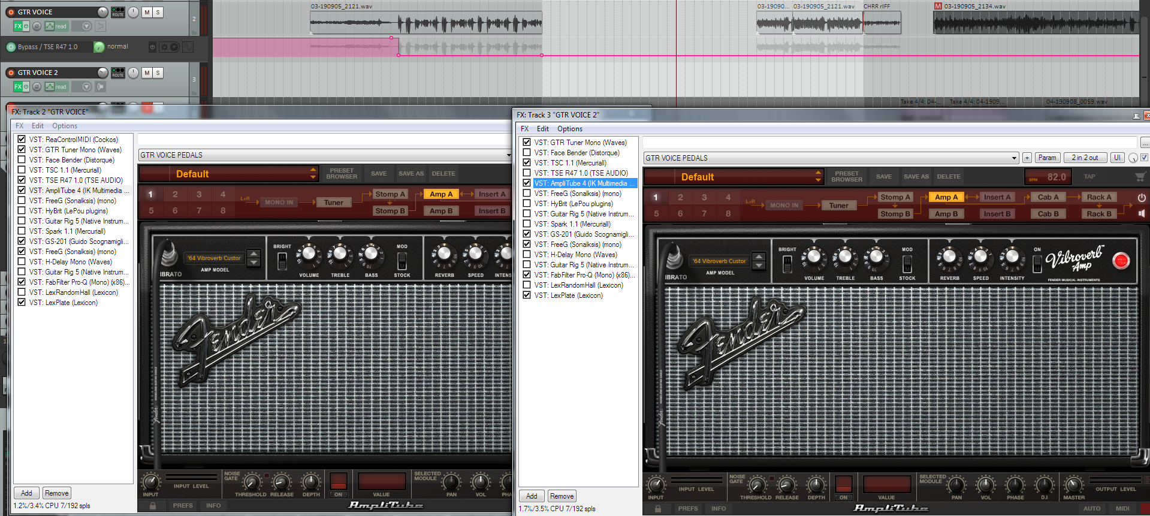Open the 2 in 2 out pin connector
Screen dimensions: 1150x516
click(x=1085, y=158)
